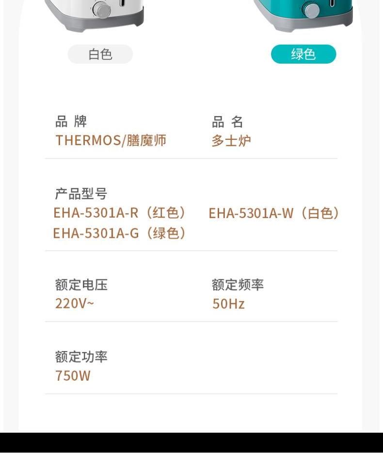
Task: Select the 绿色 color pill
Action: tap(303, 54)
